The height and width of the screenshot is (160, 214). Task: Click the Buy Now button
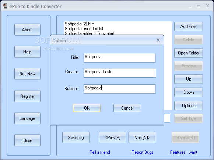[x=27, y=74]
